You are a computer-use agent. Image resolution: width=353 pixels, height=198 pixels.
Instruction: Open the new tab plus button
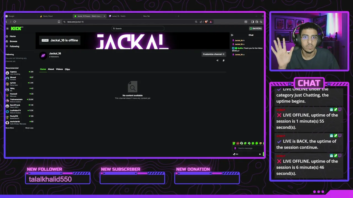(x=178, y=16)
